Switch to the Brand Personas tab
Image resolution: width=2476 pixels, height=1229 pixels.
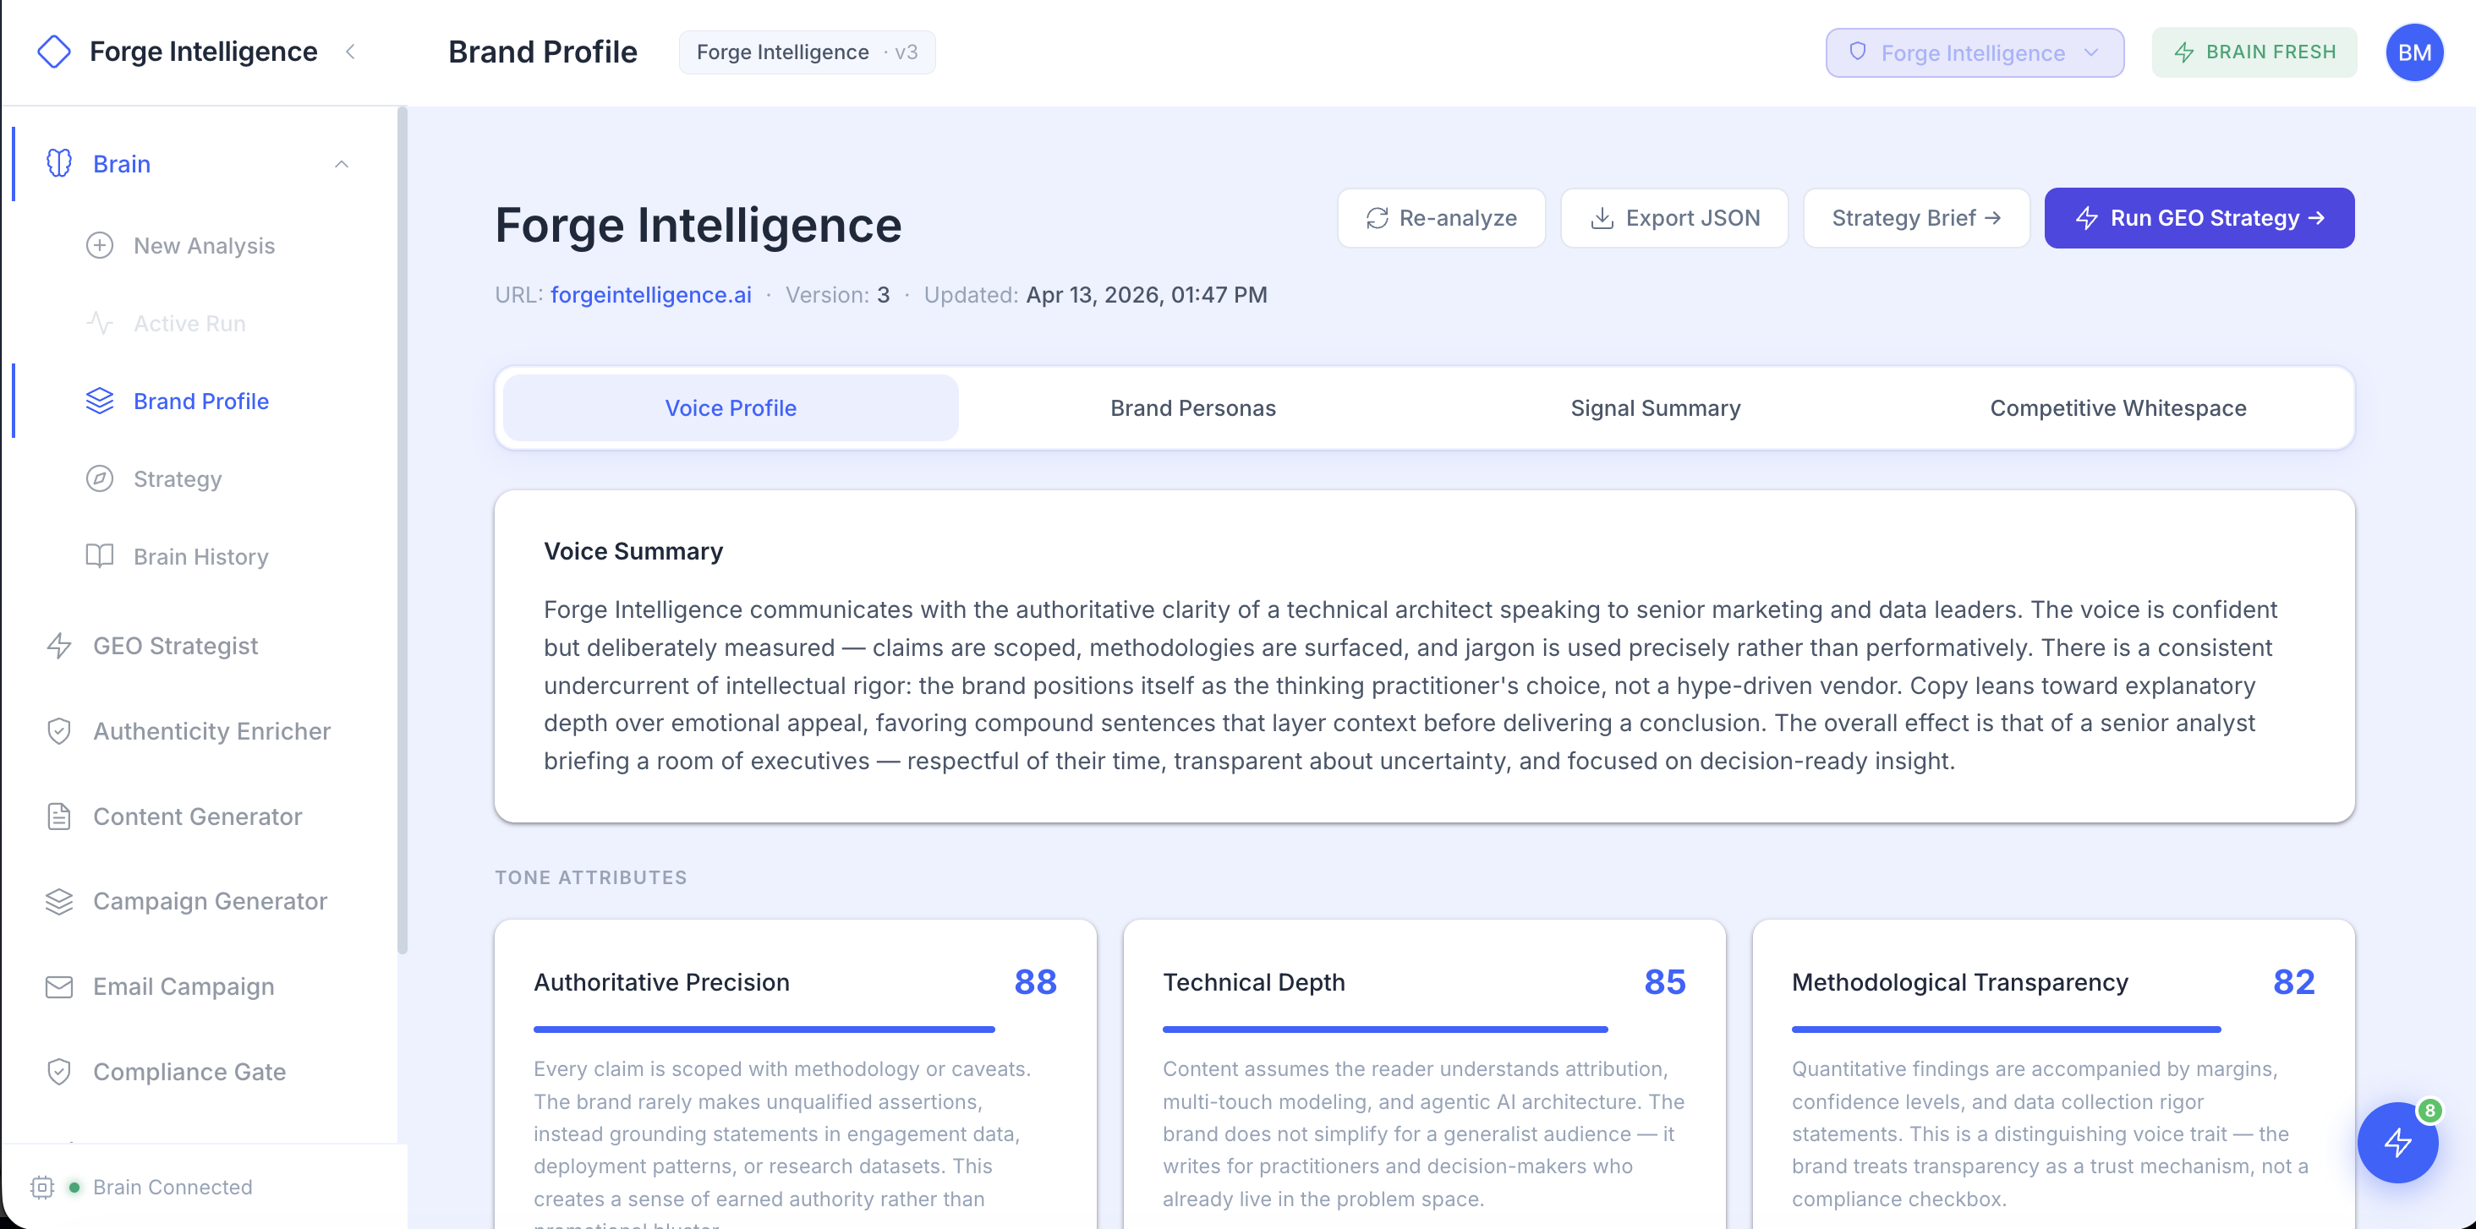tap(1193, 407)
